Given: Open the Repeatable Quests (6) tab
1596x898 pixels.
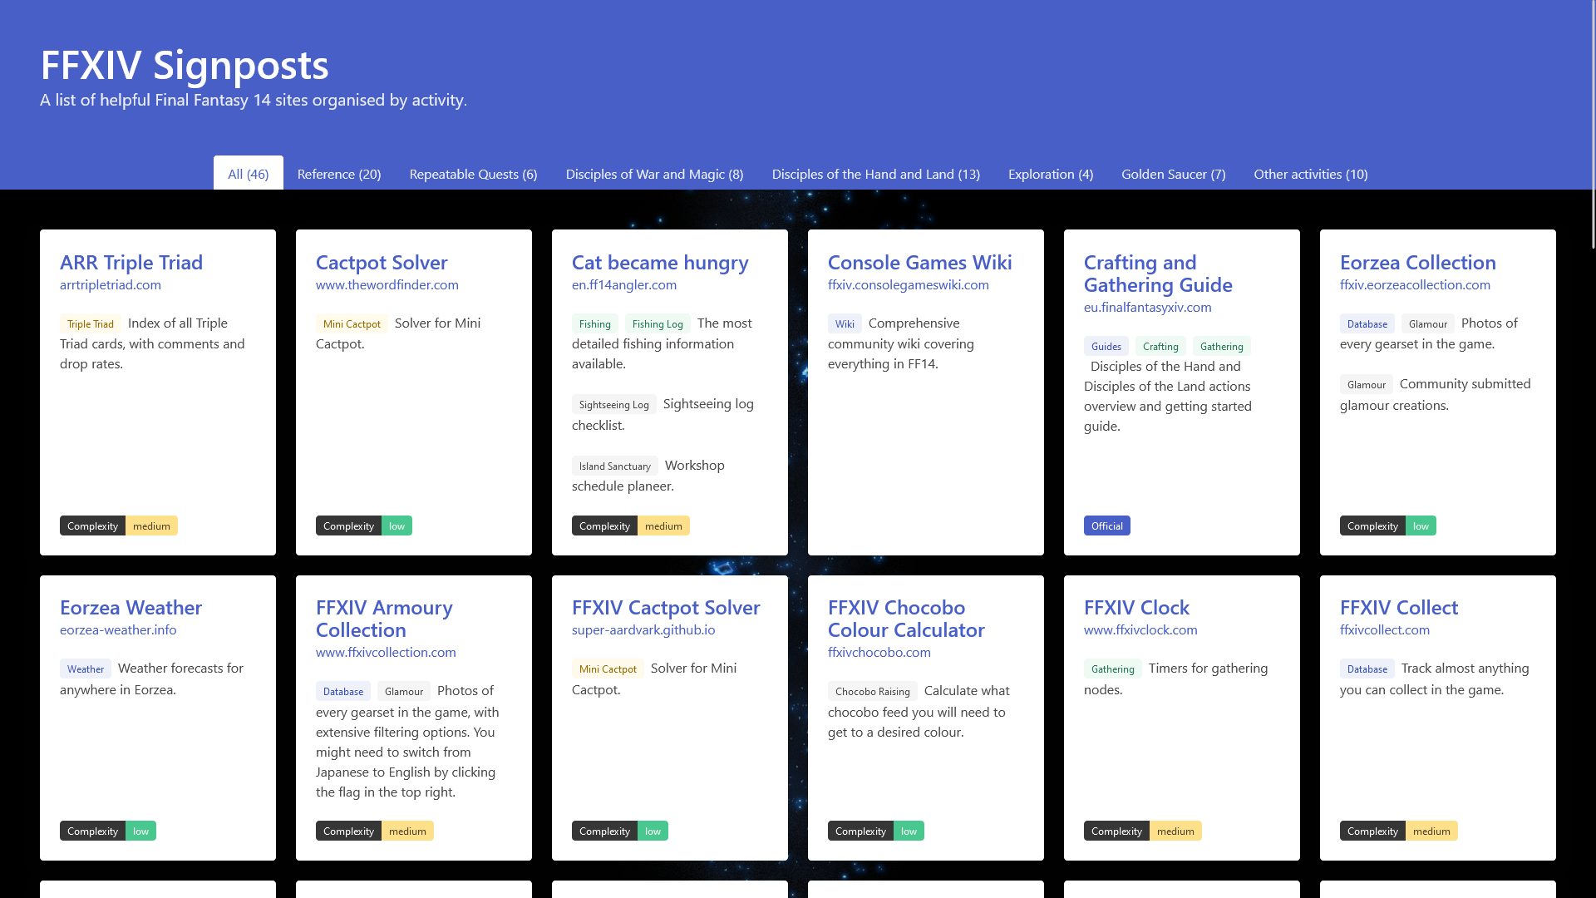Looking at the screenshot, I should pos(473,174).
